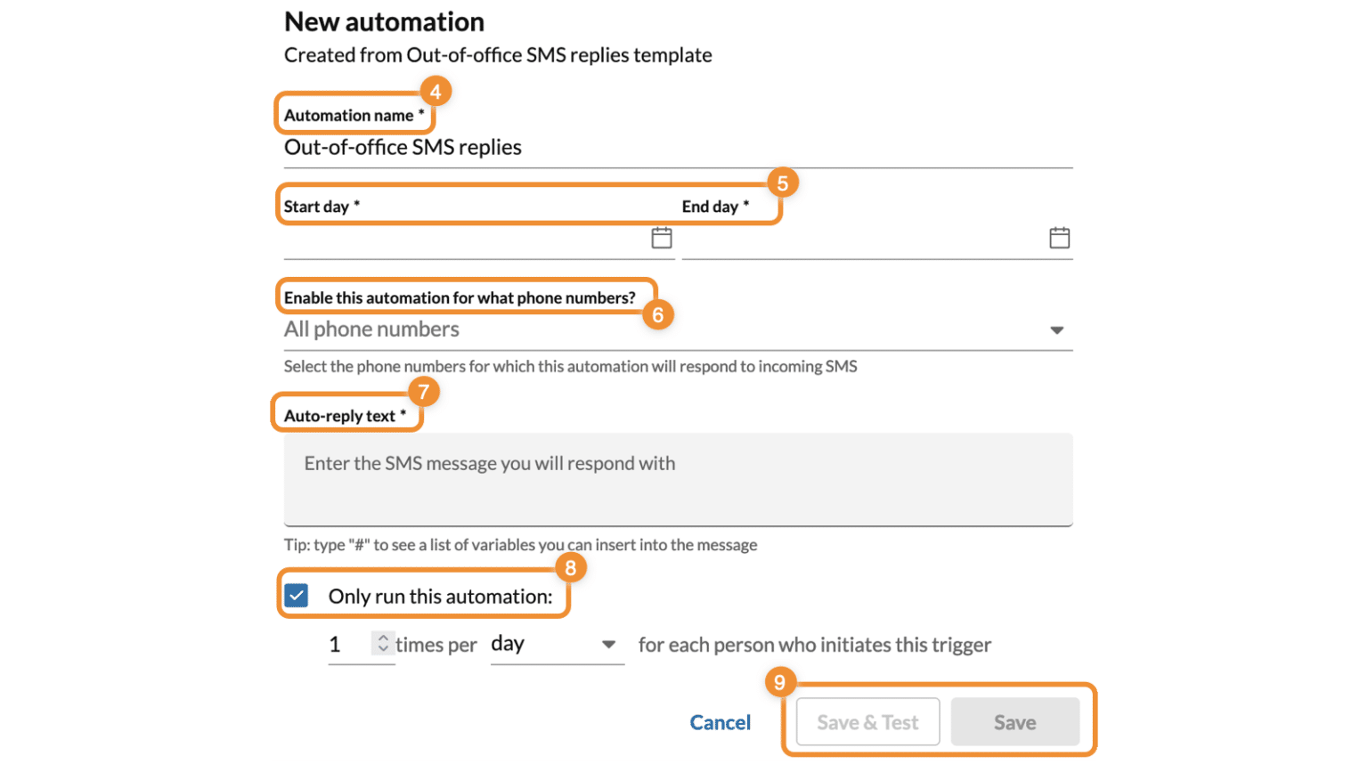Select the times count number field
1368x764 pixels.
[x=346, y=645]
